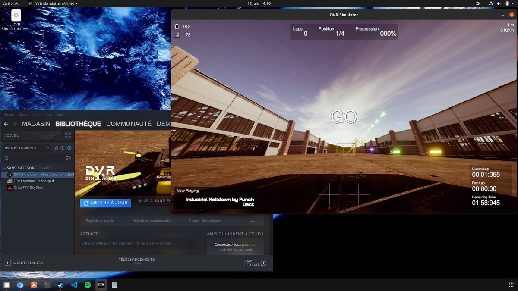The width and height of the screenshot is (518, 291).
Task: Open the Jeux menu
Action: pyautogui.click(x=48, y=115)
